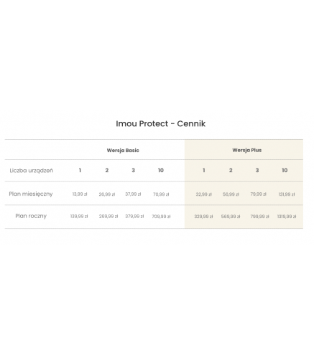Select Basic monthly price 70,99 zł

pyautogui.click(x=161, y=194)
